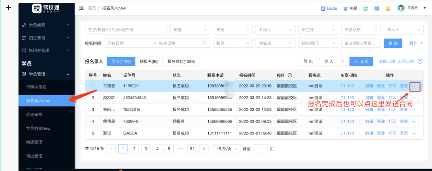Click pagination ellipsis to jump pages

pos(181,149)
